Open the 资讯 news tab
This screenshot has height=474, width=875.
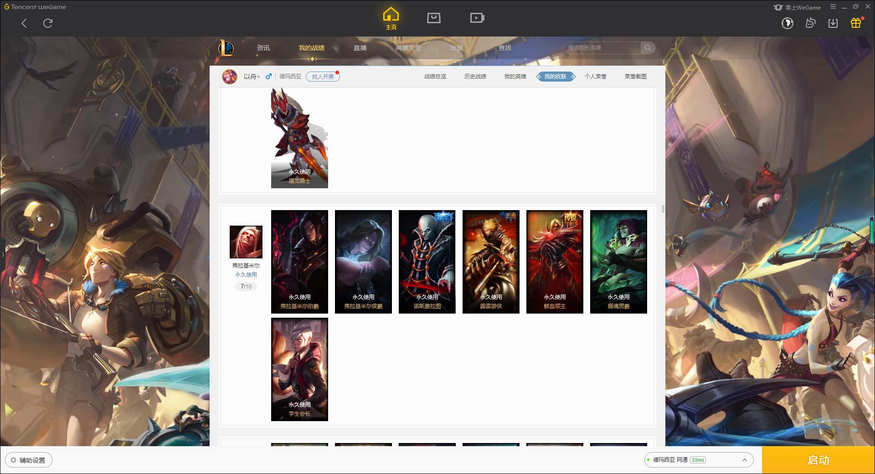pos(263,48)
